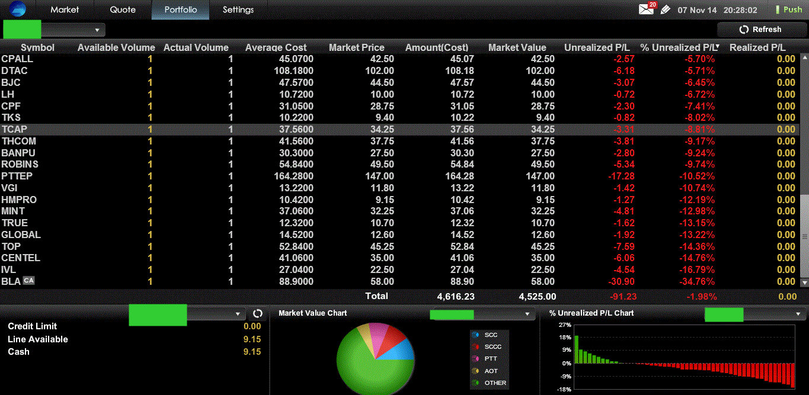Image resolution: width=809 pixels, height=395 pixels.
Task: Click the magenta PTT legend swatch
Action: click(x=475, y=359)
